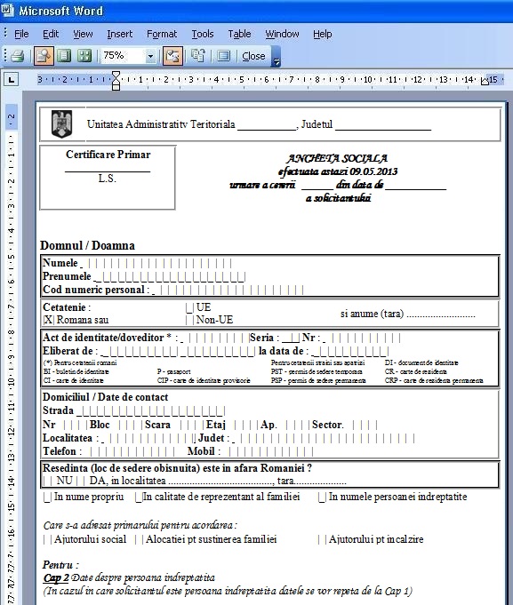This screenshot has width=513, height=605.
Task: Click 'si anume (tara)' text
Action: [x=373, y=314]
